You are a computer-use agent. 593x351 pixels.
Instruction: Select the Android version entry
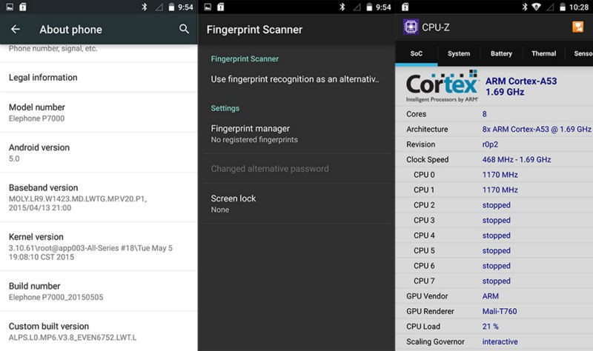click(99, 153)
